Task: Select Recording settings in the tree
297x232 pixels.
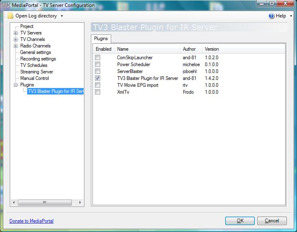Action: (x=38, y=59)
